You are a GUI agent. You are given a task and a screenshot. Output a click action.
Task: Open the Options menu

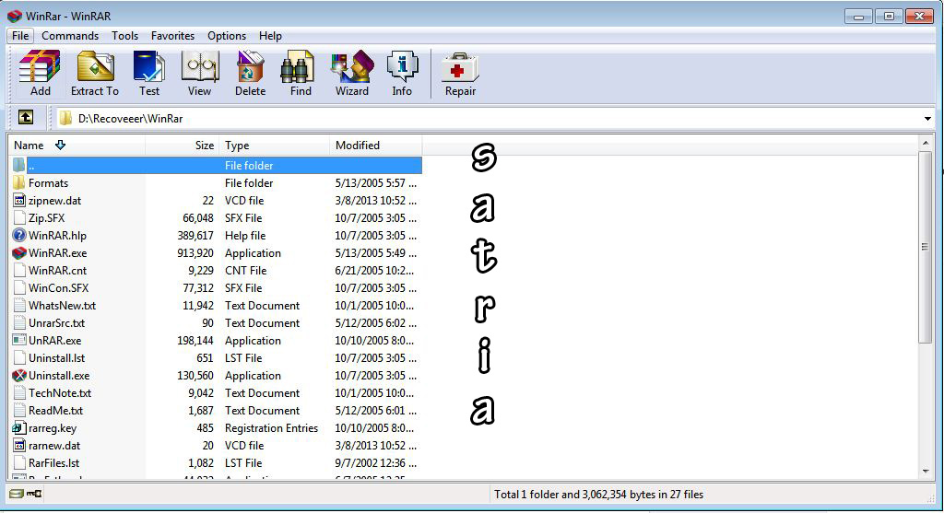coord(227,36)
